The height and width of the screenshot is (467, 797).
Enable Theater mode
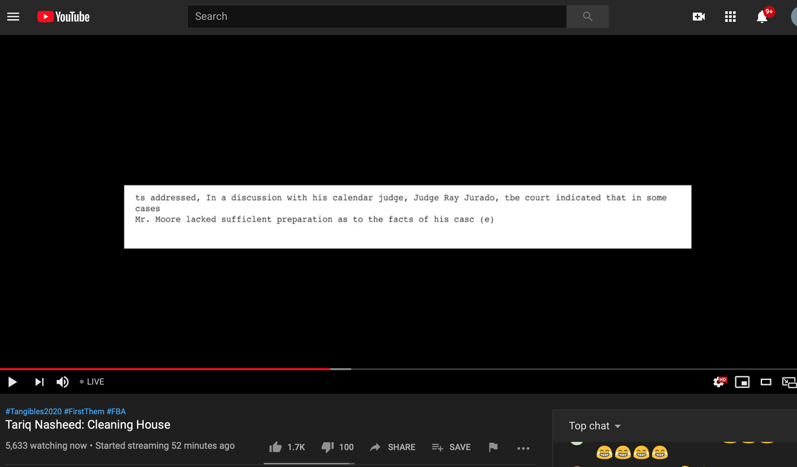[766, 382]
